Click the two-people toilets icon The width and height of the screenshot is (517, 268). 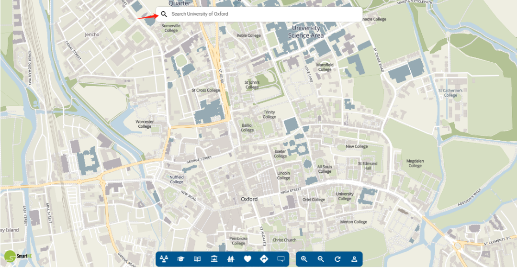230,259
